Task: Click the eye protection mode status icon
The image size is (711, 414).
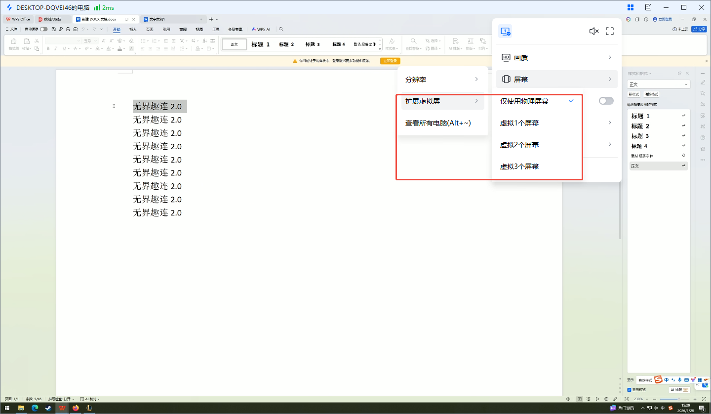Action: (x=568, y=399)
